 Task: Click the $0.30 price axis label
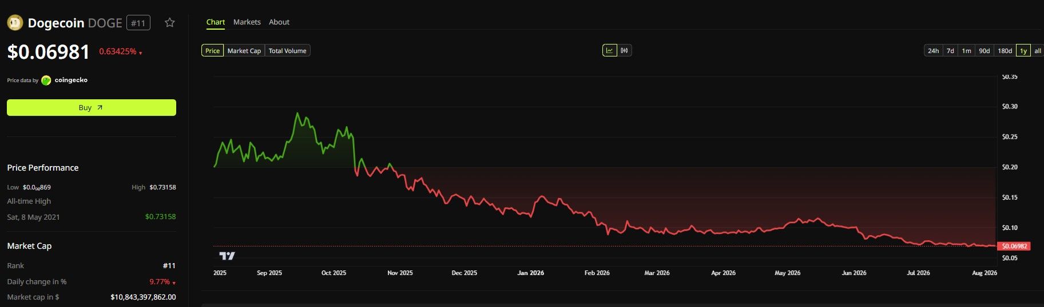[1010, 107]
